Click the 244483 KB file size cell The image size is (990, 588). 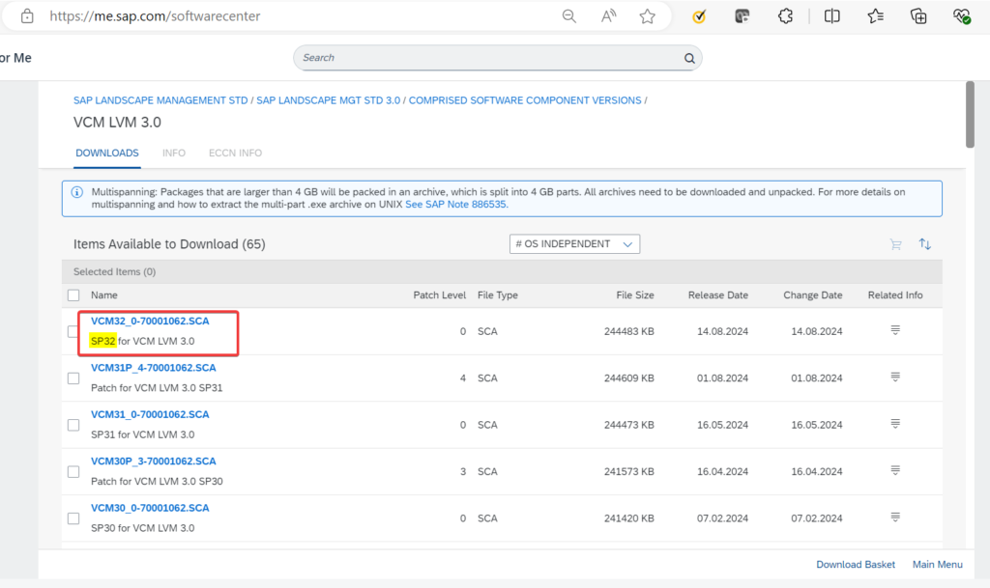click(x=628, y=331)
